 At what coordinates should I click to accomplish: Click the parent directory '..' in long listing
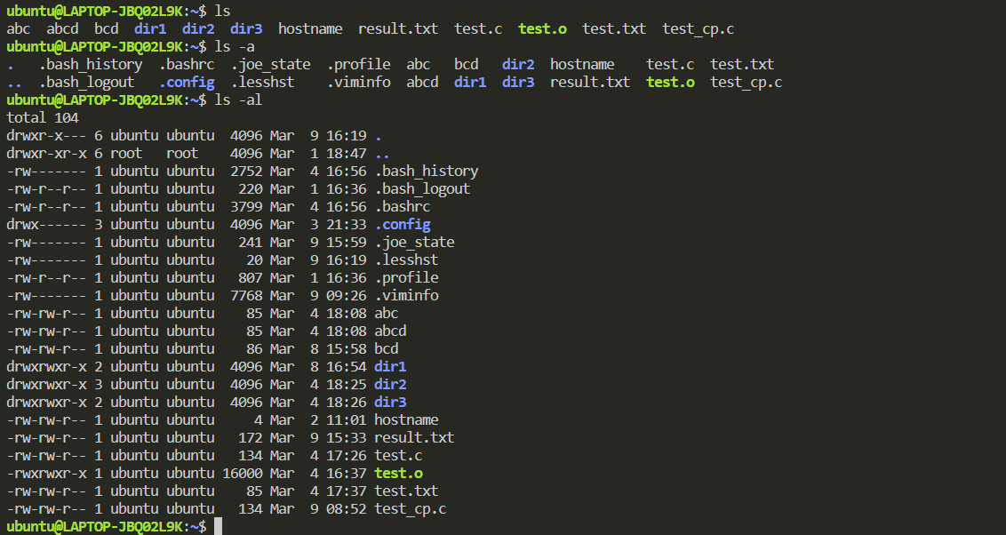click(382, 154)
